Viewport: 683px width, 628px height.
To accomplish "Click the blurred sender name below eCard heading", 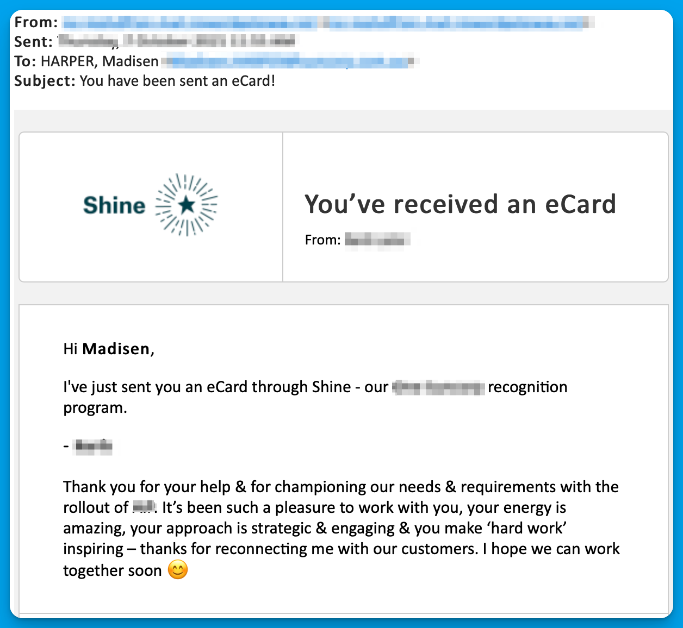I will point(377,240).
